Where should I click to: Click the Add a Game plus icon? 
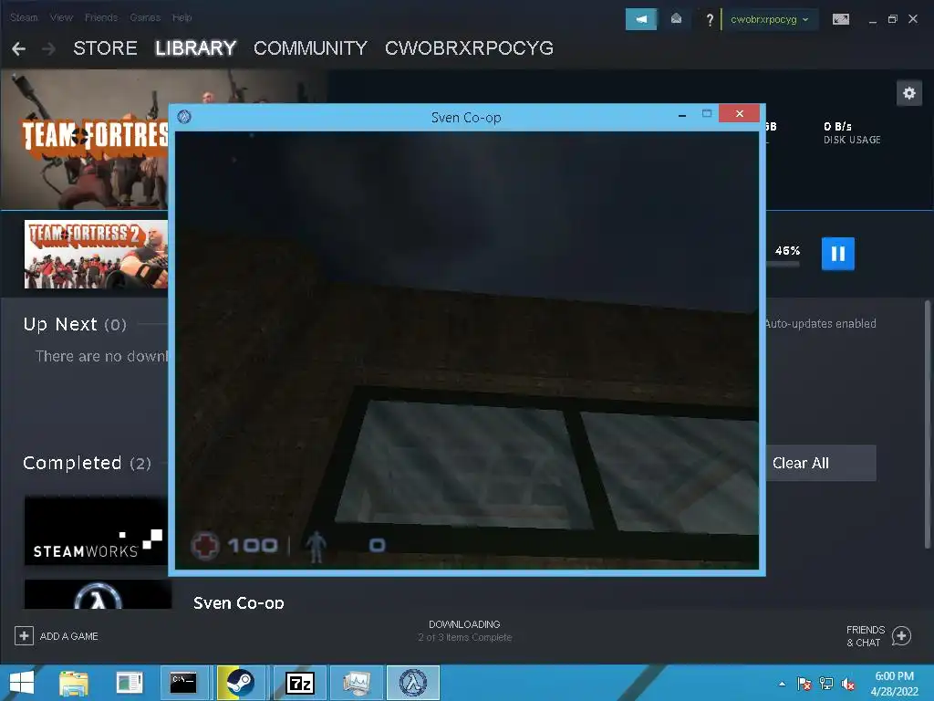pyautogui.click(x=24, y=636)
